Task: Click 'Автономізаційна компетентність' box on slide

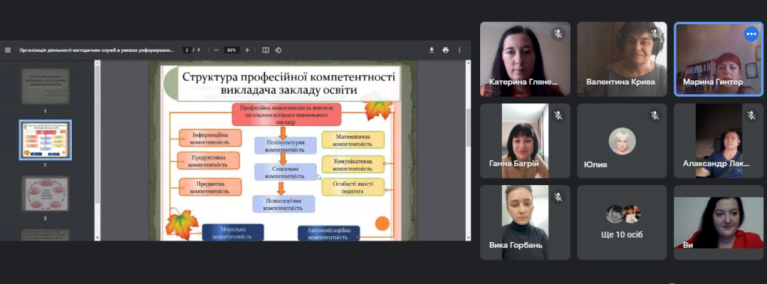Action: point(328,233)
